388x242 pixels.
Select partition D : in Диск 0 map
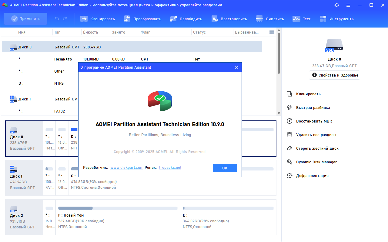point(74,139)
